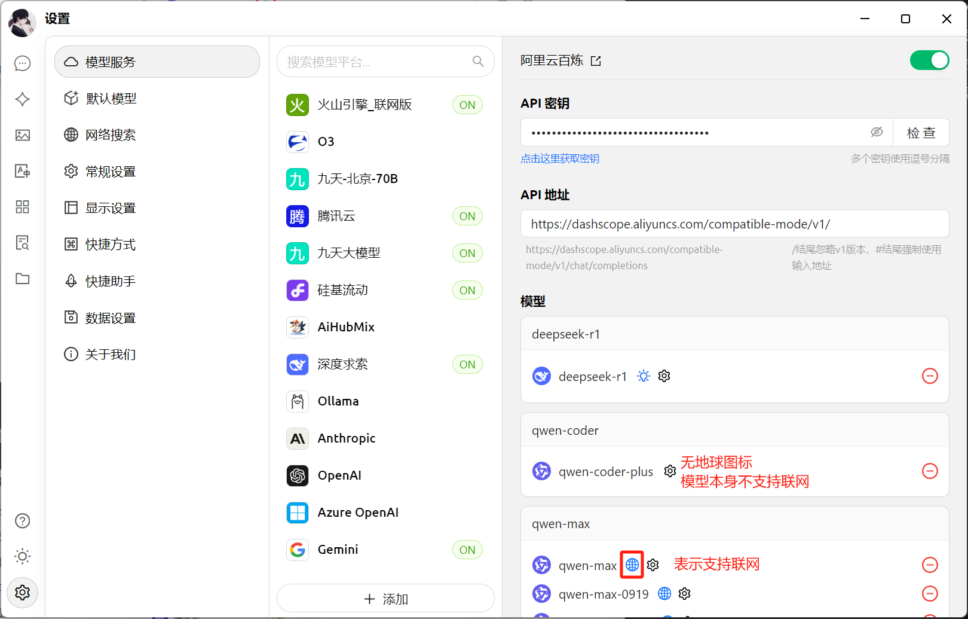Open the translate sidebar icon

tap(23, 171)
